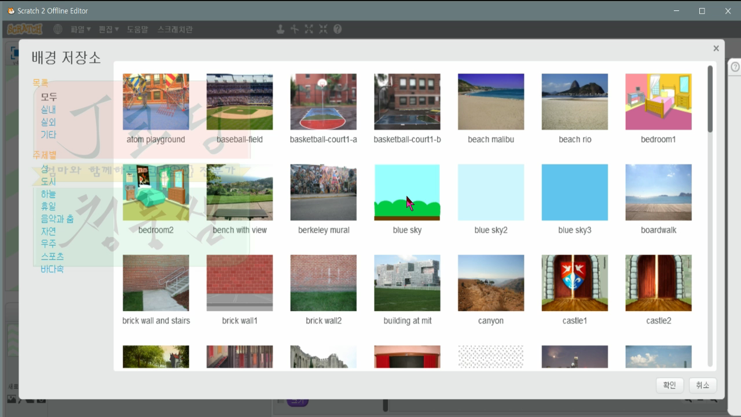Close the 배경 저장소 dialog with X
Image resolution: width=741 pixels, height=417 pixels.
(x=716, y=49)
